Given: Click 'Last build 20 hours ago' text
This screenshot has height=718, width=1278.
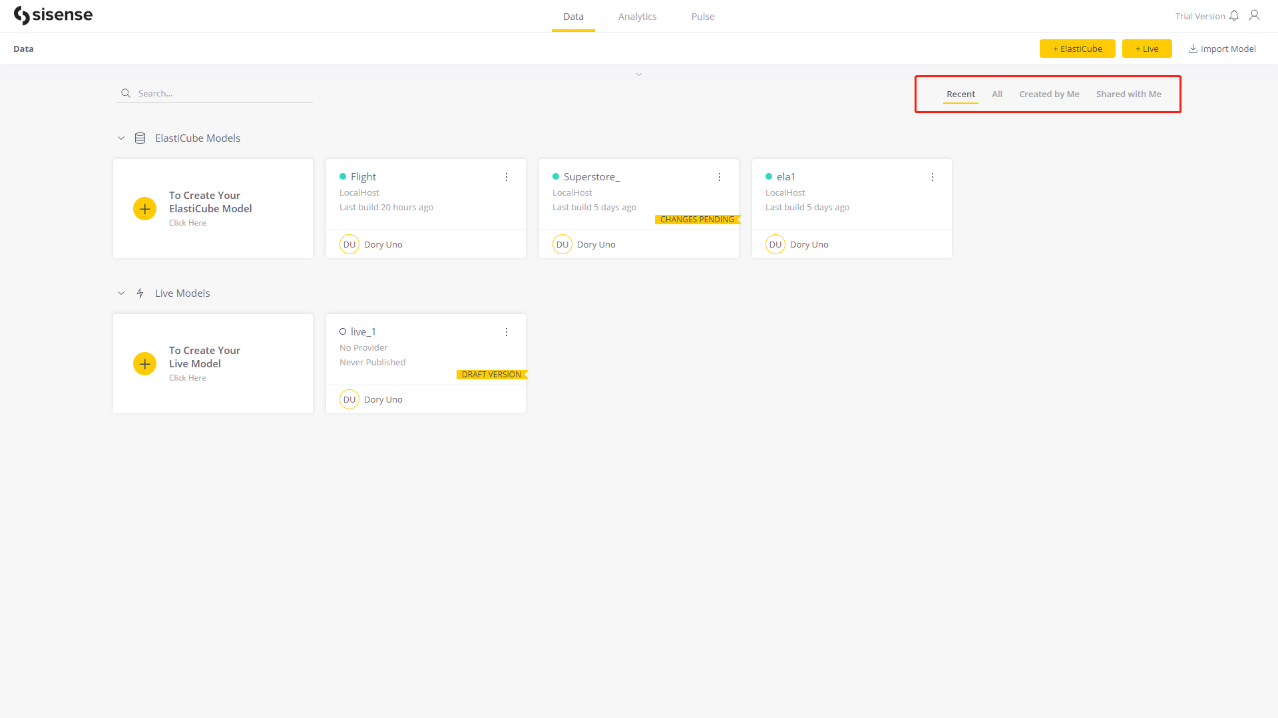Looking at the screenshot, I should click(386, 208).
